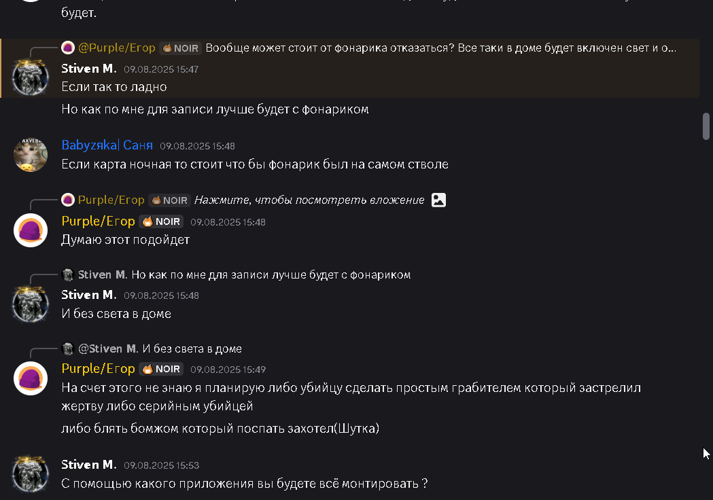Open the "Babyzяka| Саня" username profile
The height and width of the screenshot is (500, 713).
click(x=107, y=145)
